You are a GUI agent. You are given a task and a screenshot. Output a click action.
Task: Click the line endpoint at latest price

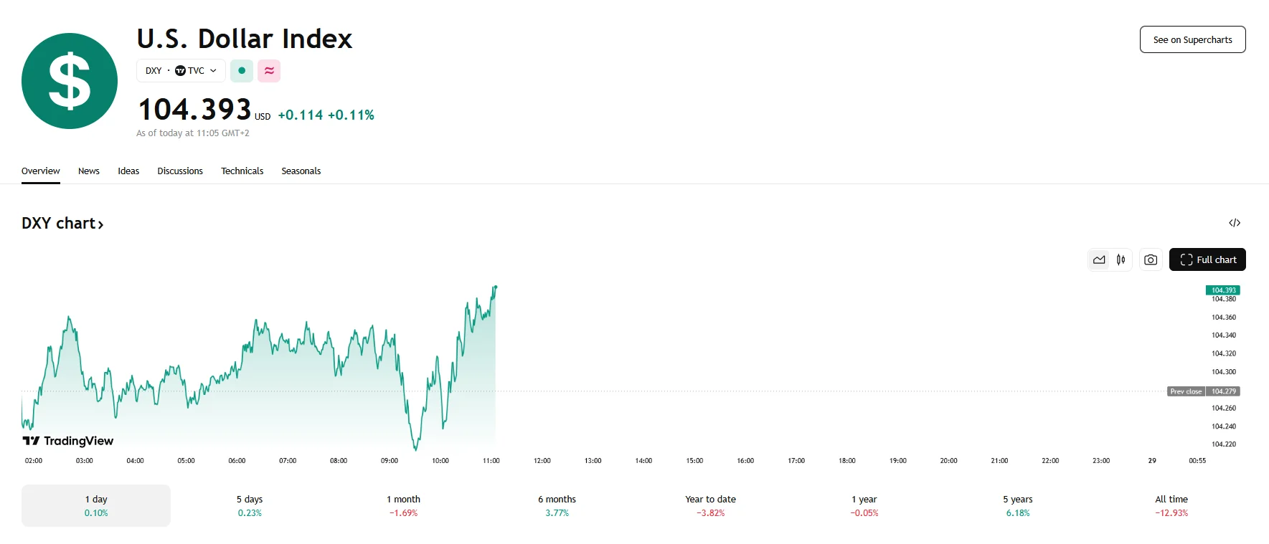point(496,287)
